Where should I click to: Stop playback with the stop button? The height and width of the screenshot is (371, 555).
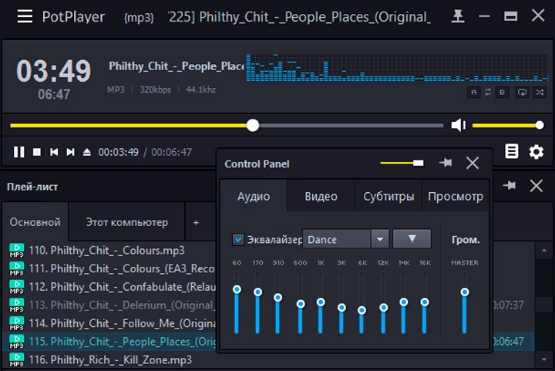[36, 152]
